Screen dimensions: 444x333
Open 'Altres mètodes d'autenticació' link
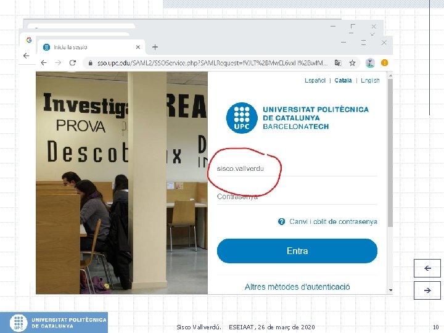pos(297,287)
